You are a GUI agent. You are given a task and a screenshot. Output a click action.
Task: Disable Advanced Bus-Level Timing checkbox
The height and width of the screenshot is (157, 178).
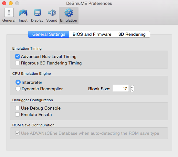click(17, 56)
